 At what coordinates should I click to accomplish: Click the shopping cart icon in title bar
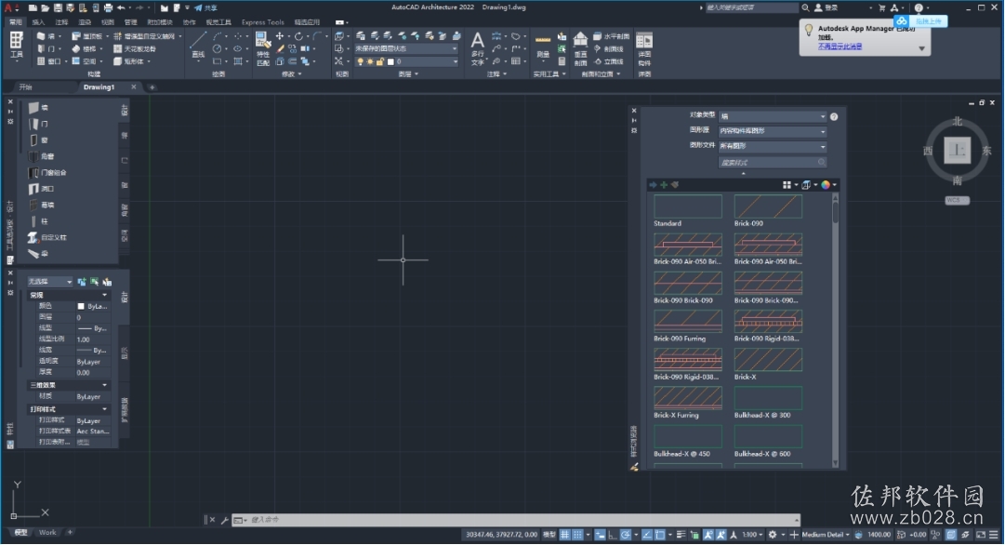[x=882, y=7]
